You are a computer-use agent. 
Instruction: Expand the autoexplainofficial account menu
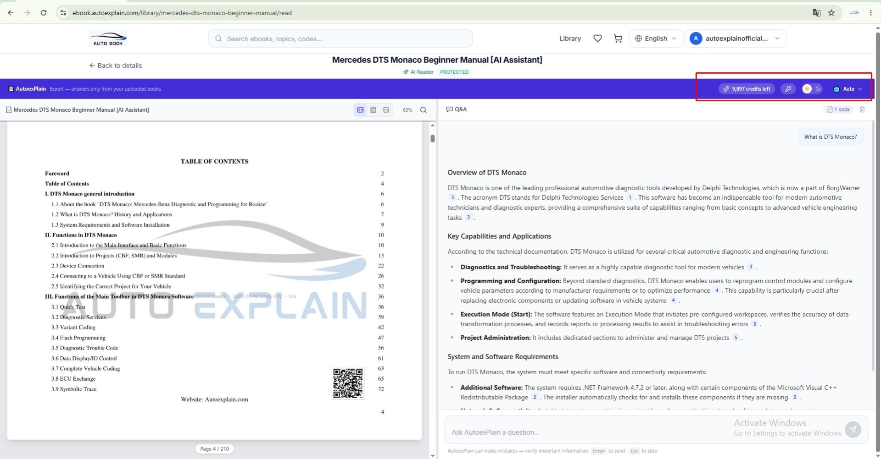[736, 38]
